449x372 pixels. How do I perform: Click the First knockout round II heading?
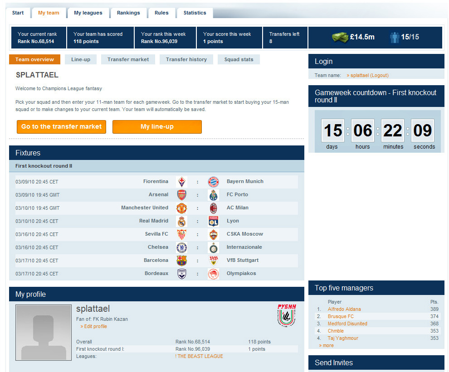point(44,166)
